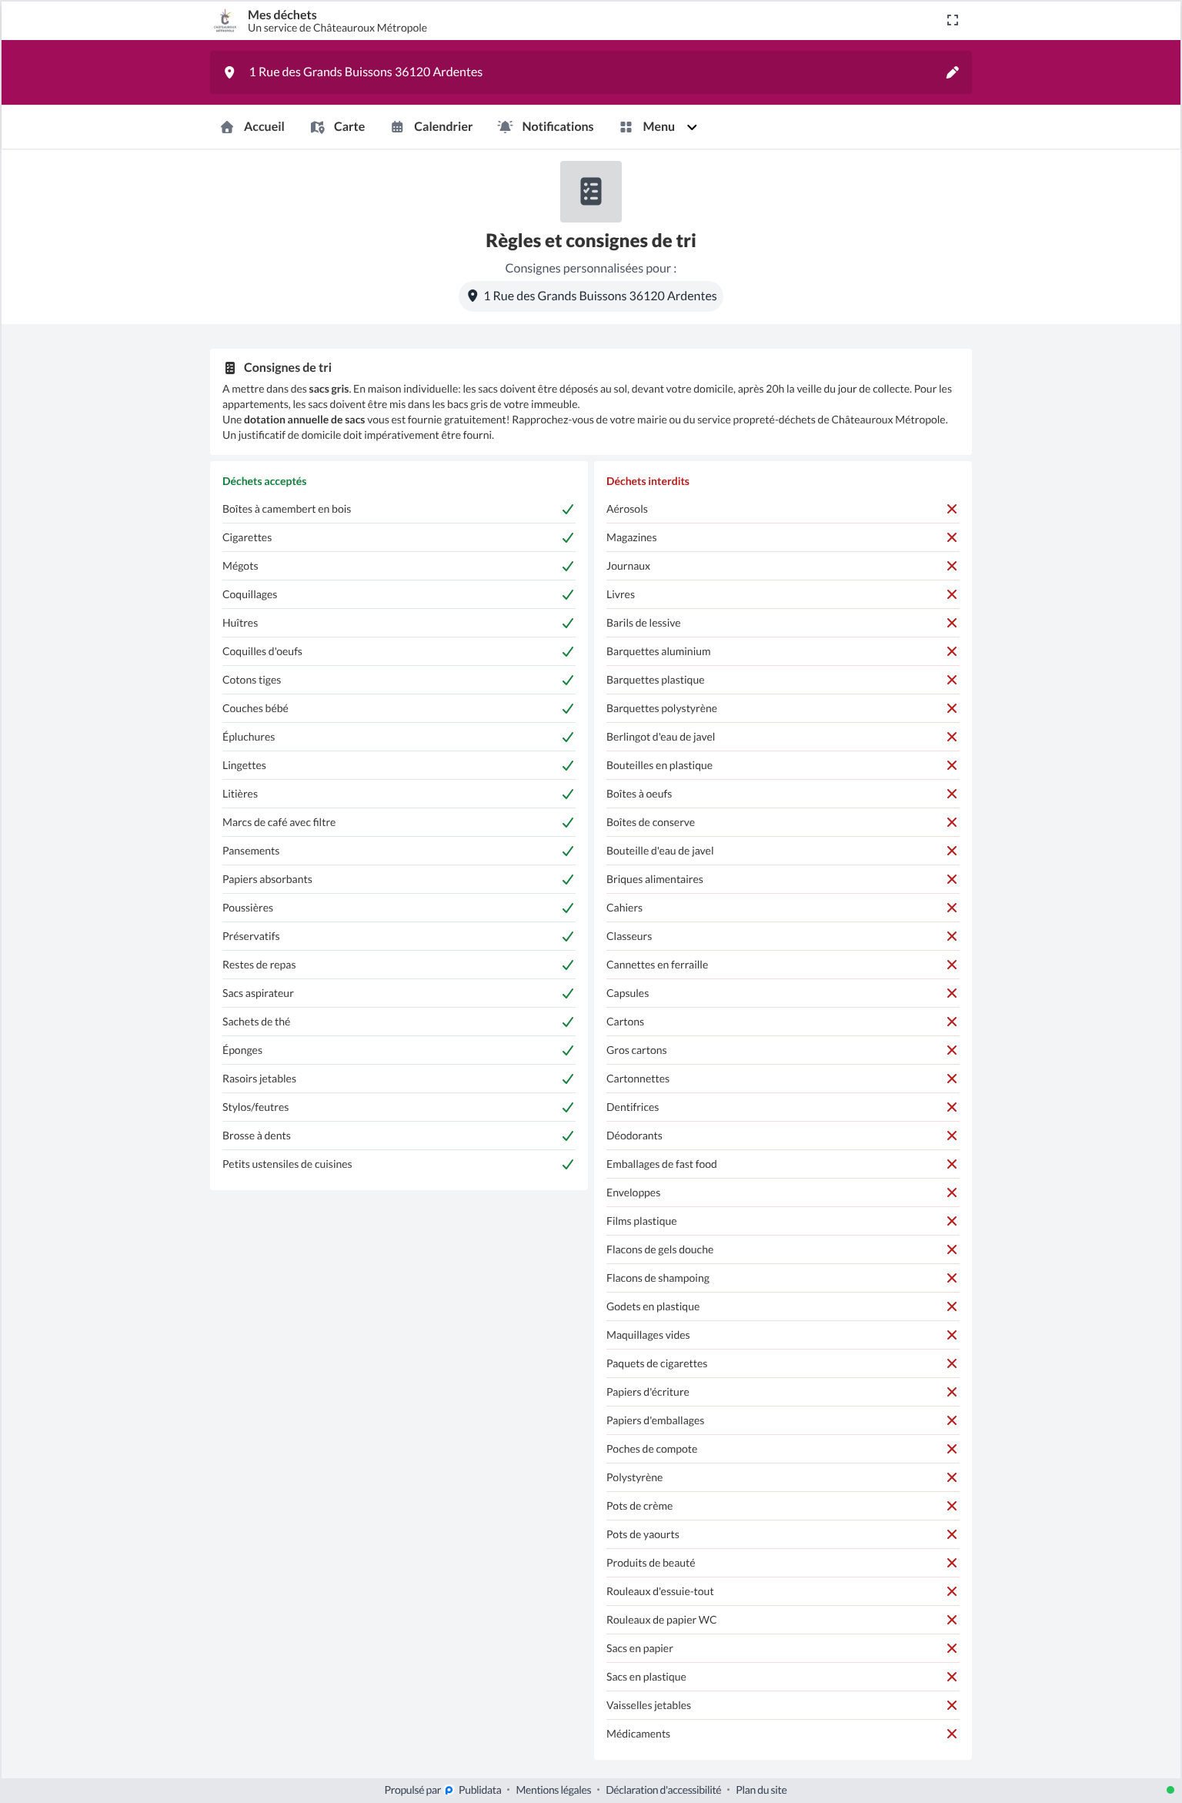This screenshot has height=1803, width=1182.
Task: Open Mentions légales footer link
Action: tap(553, 1790)
